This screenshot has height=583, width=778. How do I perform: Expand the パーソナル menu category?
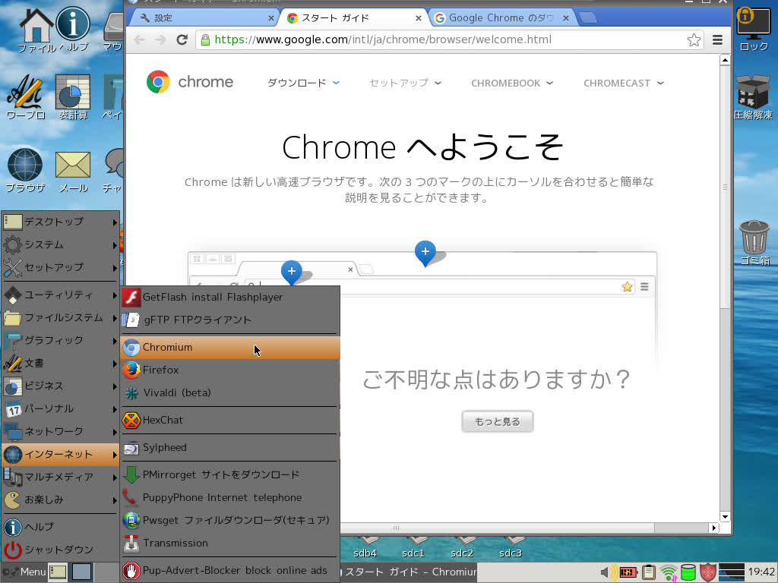point(60,409)
